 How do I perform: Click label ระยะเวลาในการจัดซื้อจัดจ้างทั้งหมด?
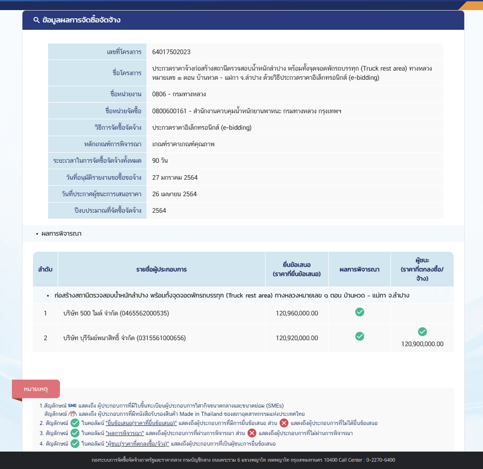(x=98, y=161)
